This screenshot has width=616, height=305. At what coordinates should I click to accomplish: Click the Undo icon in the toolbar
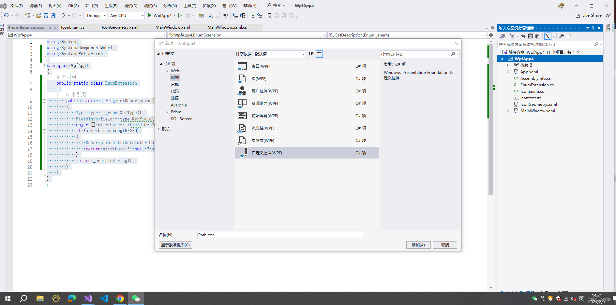coord(63,15)
